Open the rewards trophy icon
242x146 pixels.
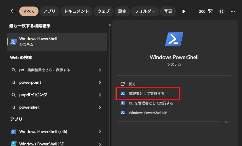210,11
